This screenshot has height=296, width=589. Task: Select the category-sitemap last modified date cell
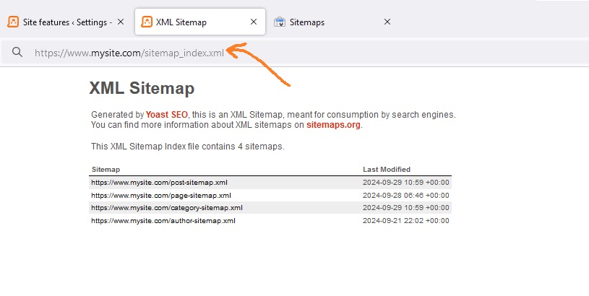(406, 207)
